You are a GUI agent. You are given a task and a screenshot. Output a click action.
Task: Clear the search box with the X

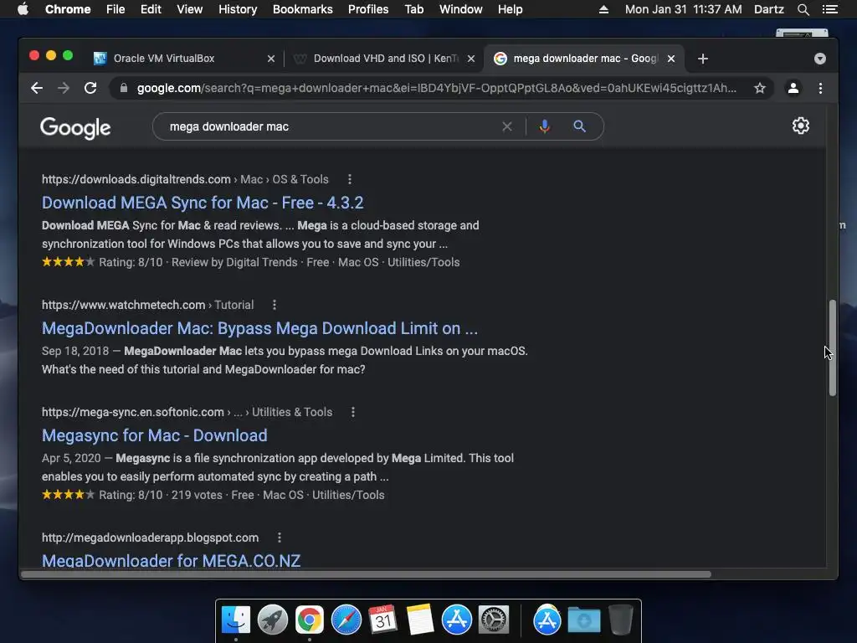pos(506,127)
